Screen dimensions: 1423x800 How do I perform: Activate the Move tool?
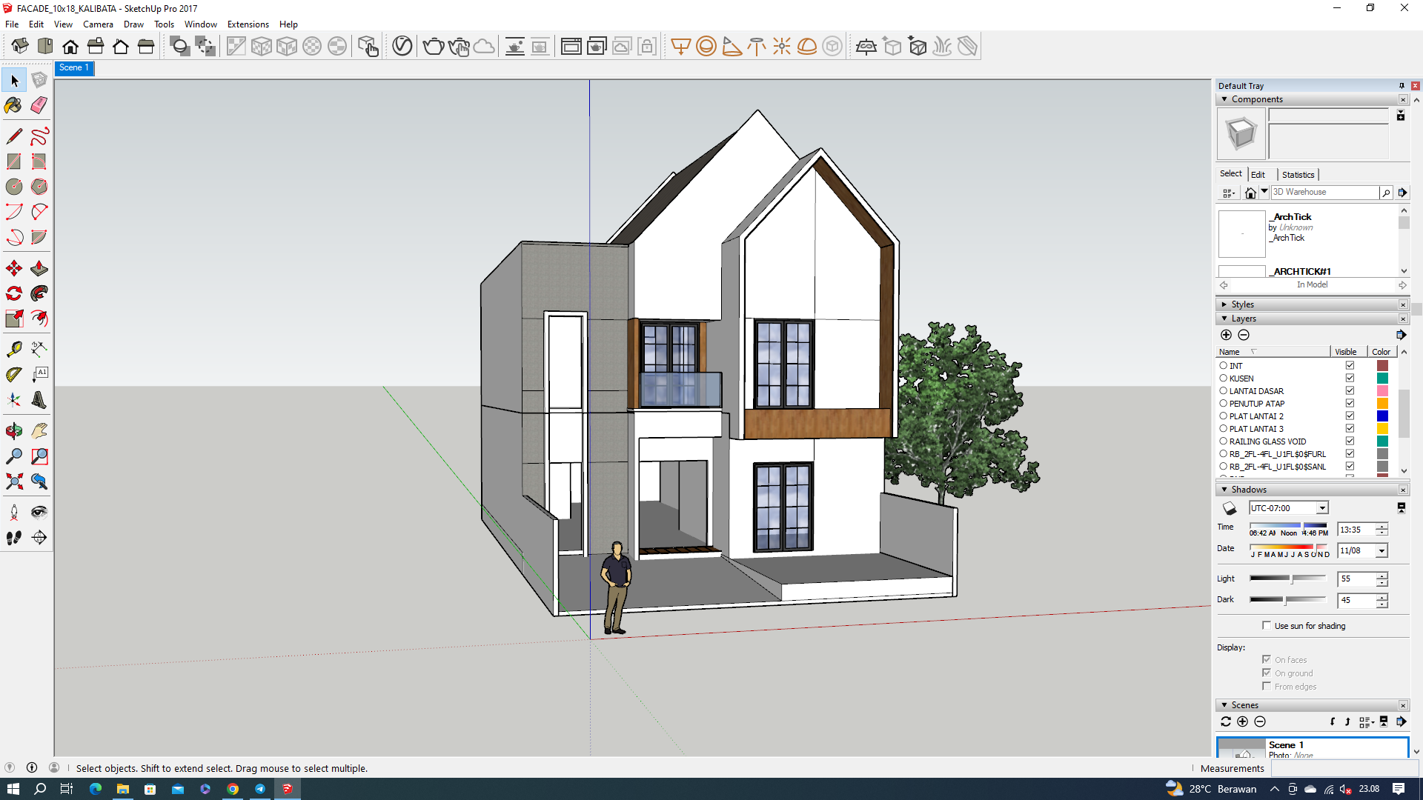coord(13,268)
